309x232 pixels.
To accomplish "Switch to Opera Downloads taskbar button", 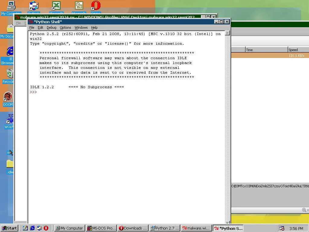I will click(x=133, y=228).
